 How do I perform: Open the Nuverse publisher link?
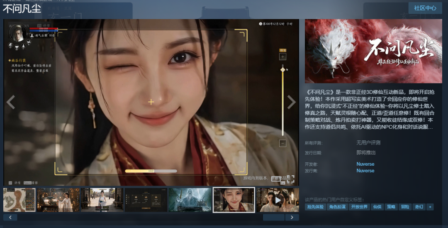(x=365, y=171)
